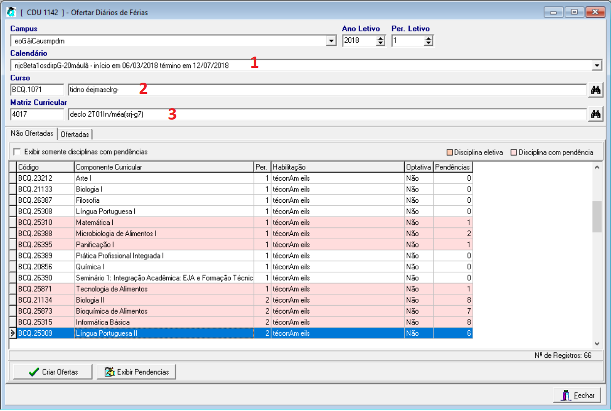Screen dimensions: 611x411
Task: Increase Ano Letivo with up arrow
Action: pos(380,39)
